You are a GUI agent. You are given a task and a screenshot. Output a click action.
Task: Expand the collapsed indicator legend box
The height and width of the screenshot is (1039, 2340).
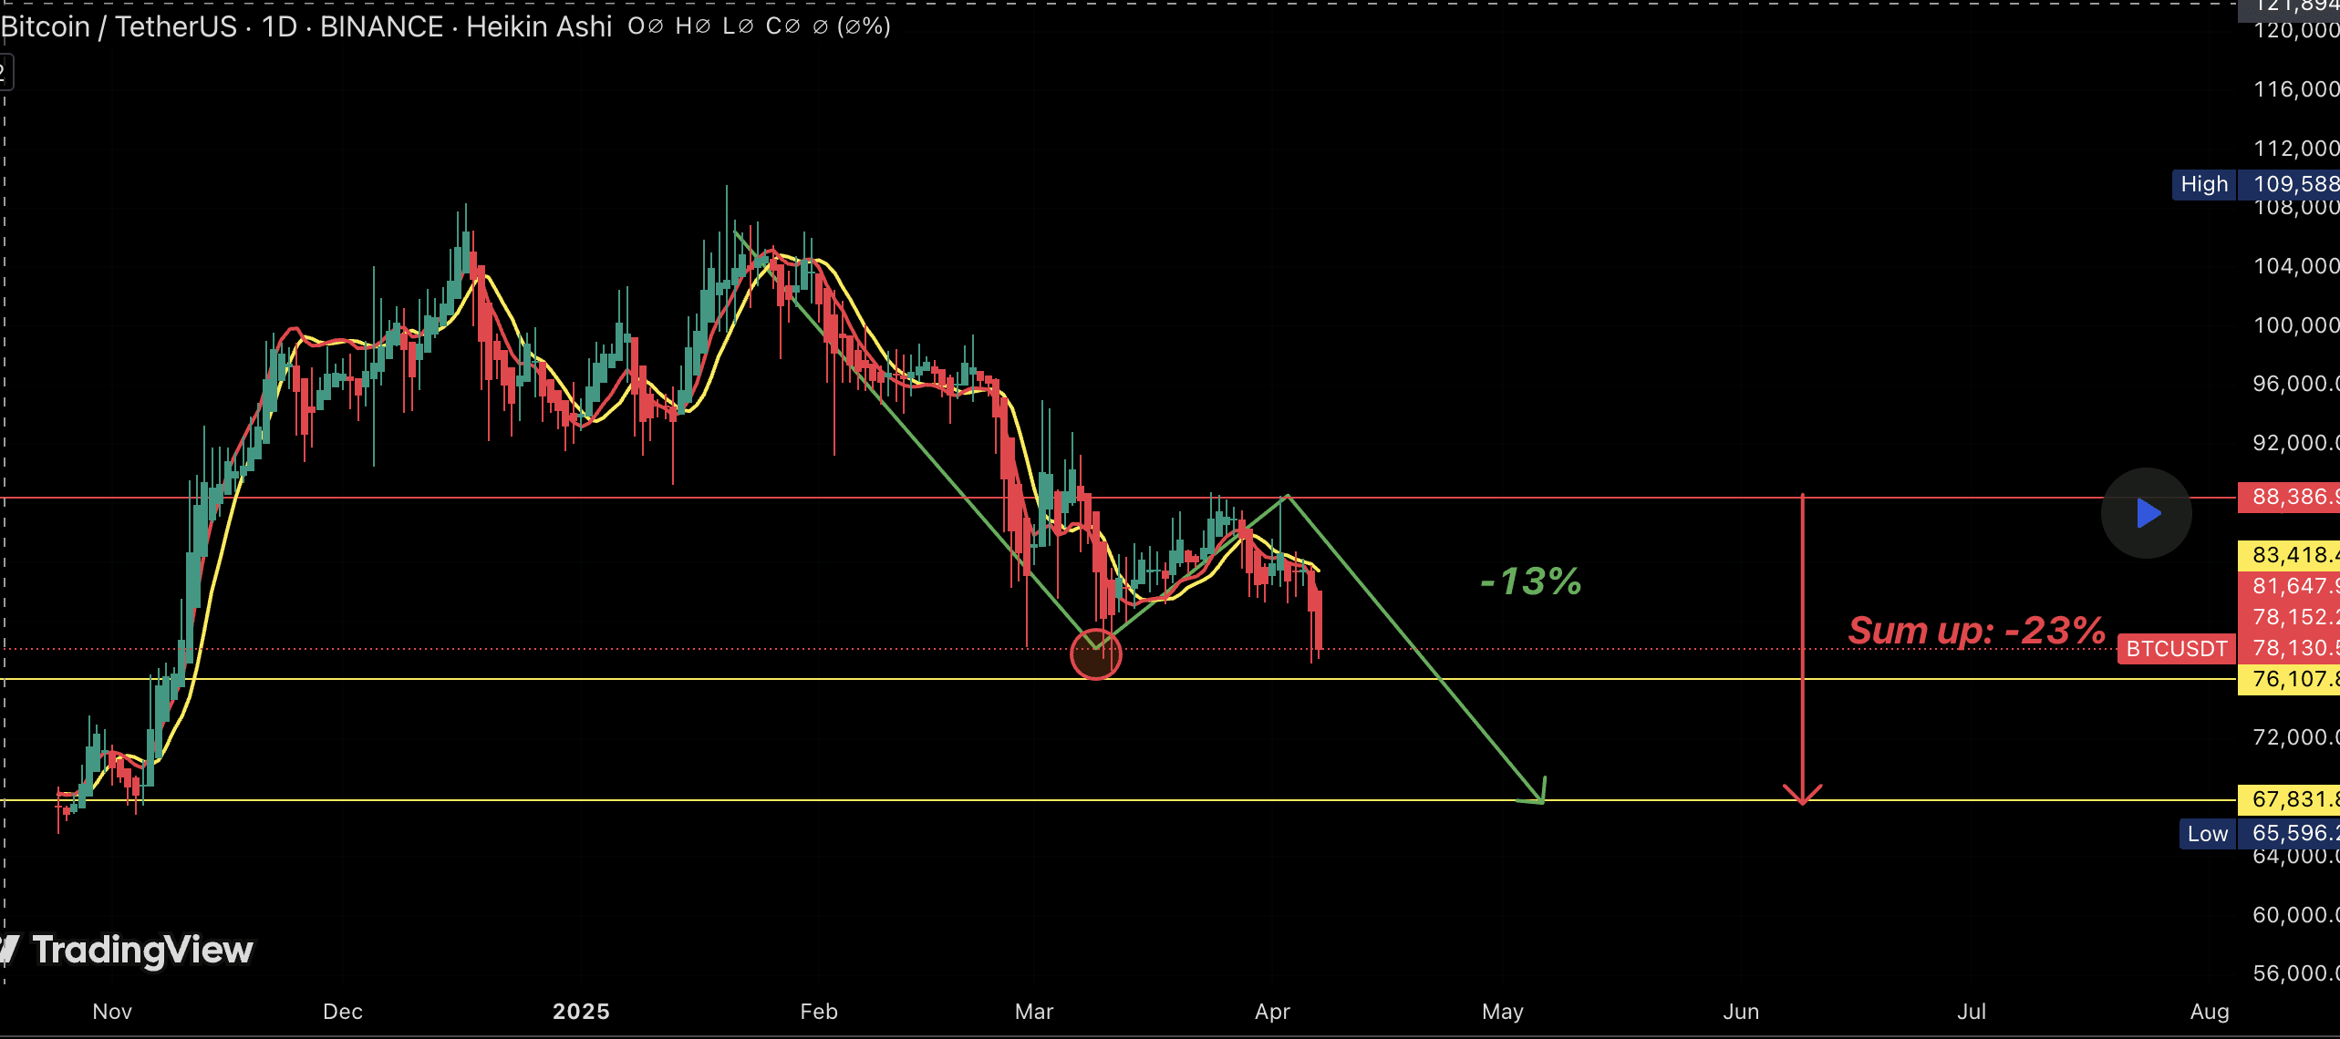click(5, 71)
